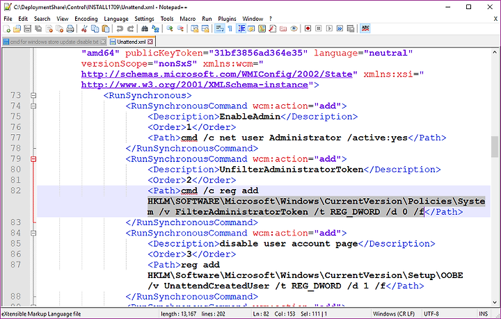Click the Synchronize Vertical Scrolling icon
Screen dimensions: 501x319
point(194,29)
